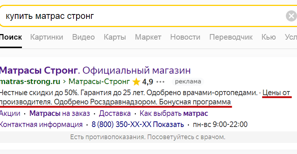Reveal the phone number via '8 (800) 350-XX-XX Показать'
297x154 pixels.
coord(138,124)
